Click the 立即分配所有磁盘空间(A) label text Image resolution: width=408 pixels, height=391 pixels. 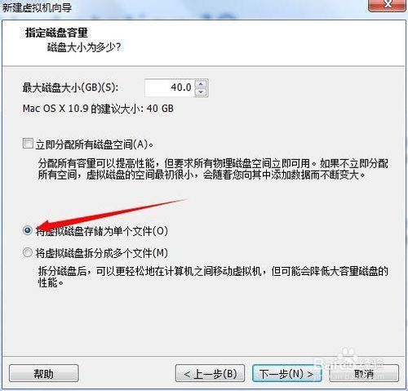[x=95, y=144]
